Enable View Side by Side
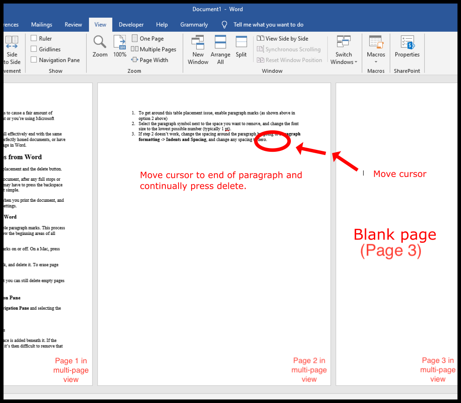The width and height of the screenshot is (461, 403). tap(282, 38)
